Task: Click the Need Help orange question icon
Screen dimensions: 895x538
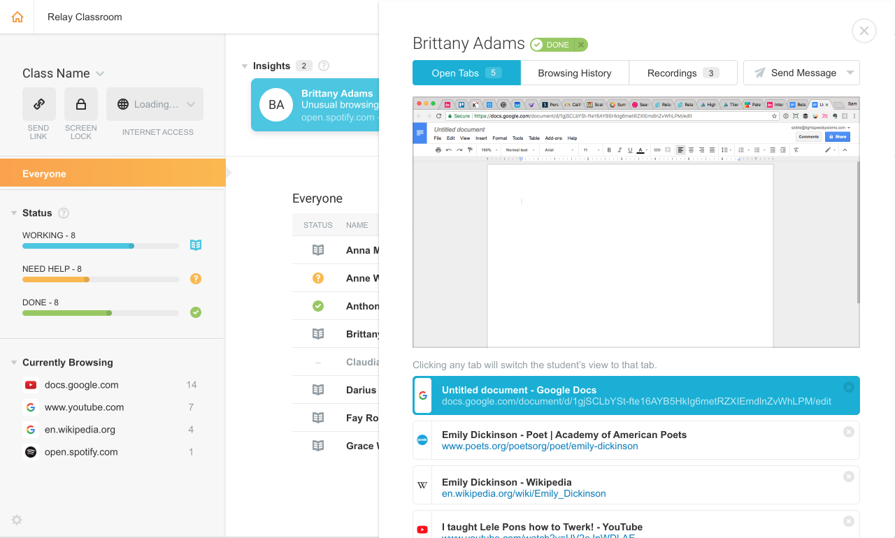Action: pyautogui.click(x=196, y=279)
